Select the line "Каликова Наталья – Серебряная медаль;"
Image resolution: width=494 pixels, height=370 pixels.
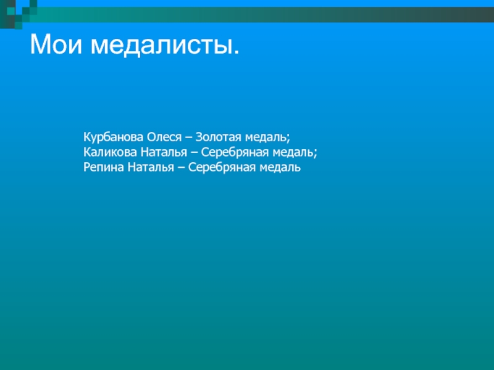(x=200, y=152)
